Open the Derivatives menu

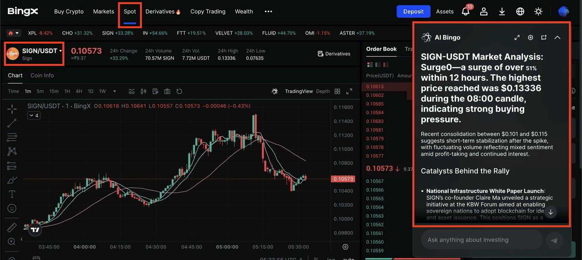pyautogui.click(x=163, y=11)
